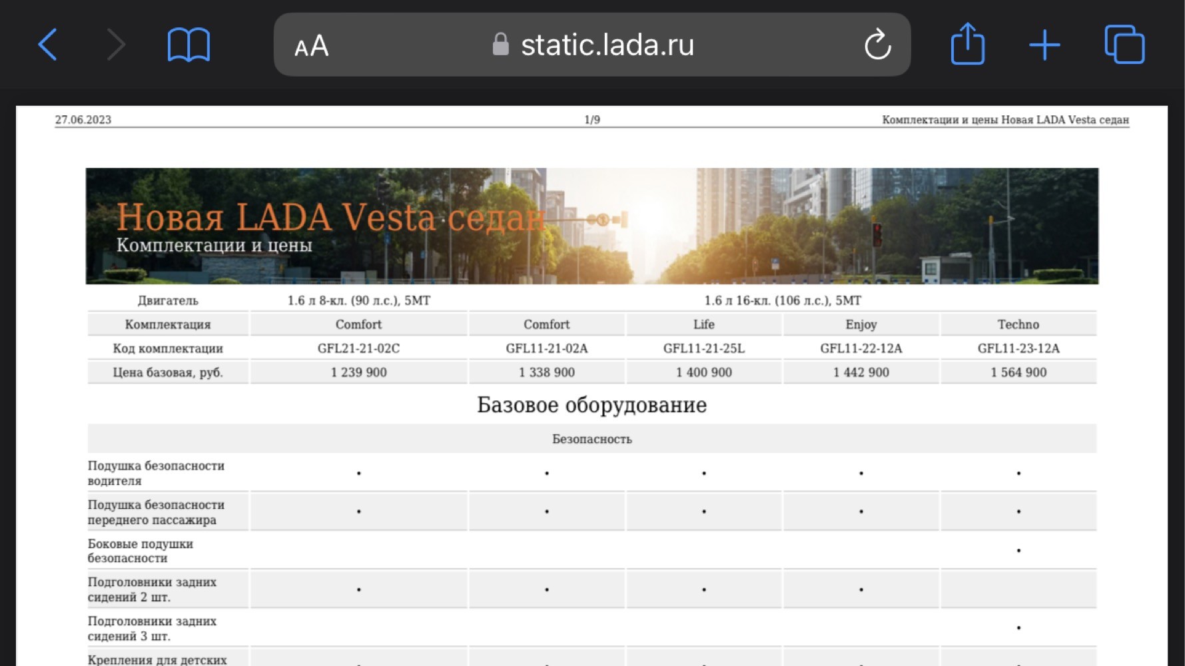This screenshot has width=1185, height=666.
Task: Select engine text 1.6 л 8-кл. (90 л.с.), 5MT
Action: (x=359, y=300)
